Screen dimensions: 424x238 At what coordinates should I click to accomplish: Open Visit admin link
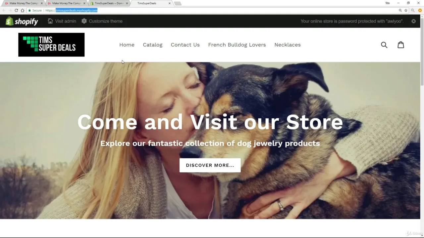(62, 21)
